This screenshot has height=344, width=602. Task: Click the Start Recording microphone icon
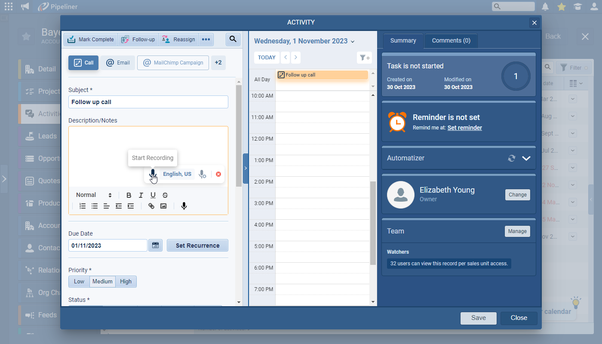click(152, 174)
